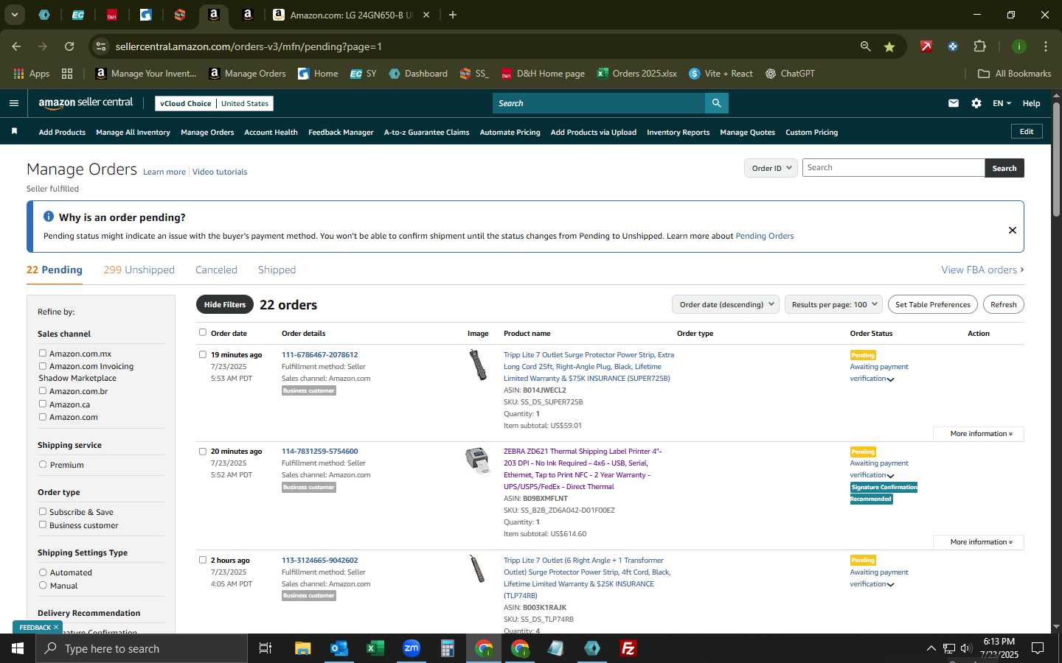The height and width of the screenshot is (663, 1062).
Task: Open the Seller Central hamburger menu
Action: click(13, 103)
